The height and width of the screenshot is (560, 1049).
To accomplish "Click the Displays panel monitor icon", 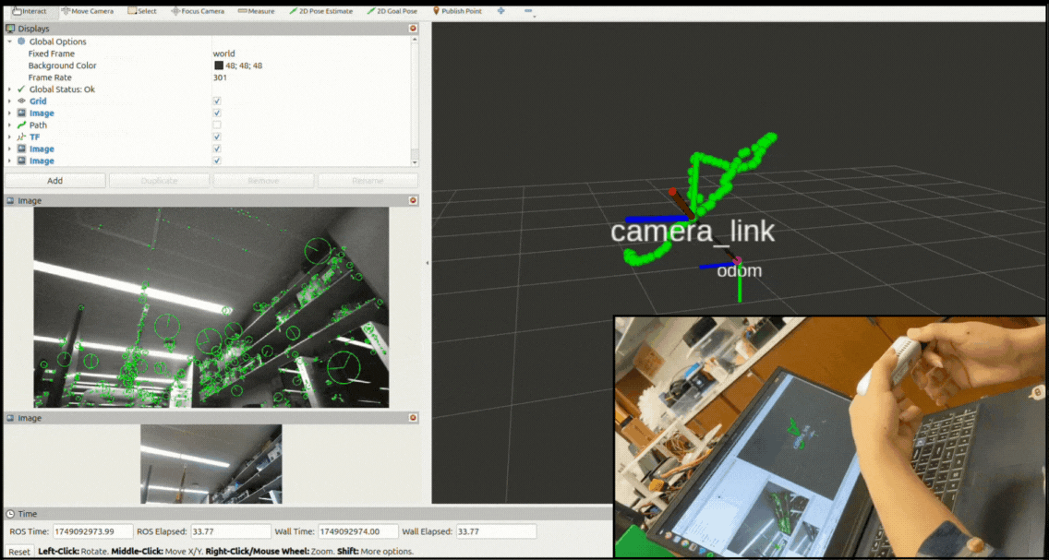I will (11, 29).
